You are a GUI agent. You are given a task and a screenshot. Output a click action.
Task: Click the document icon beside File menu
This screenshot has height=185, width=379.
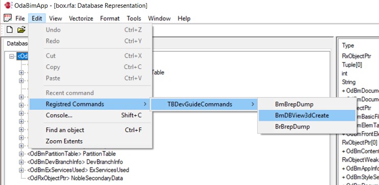[x=8, y=18]
